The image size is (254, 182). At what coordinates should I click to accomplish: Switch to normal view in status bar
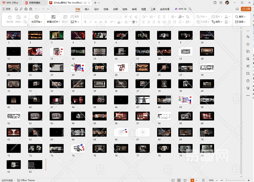[x=173, y=180]
